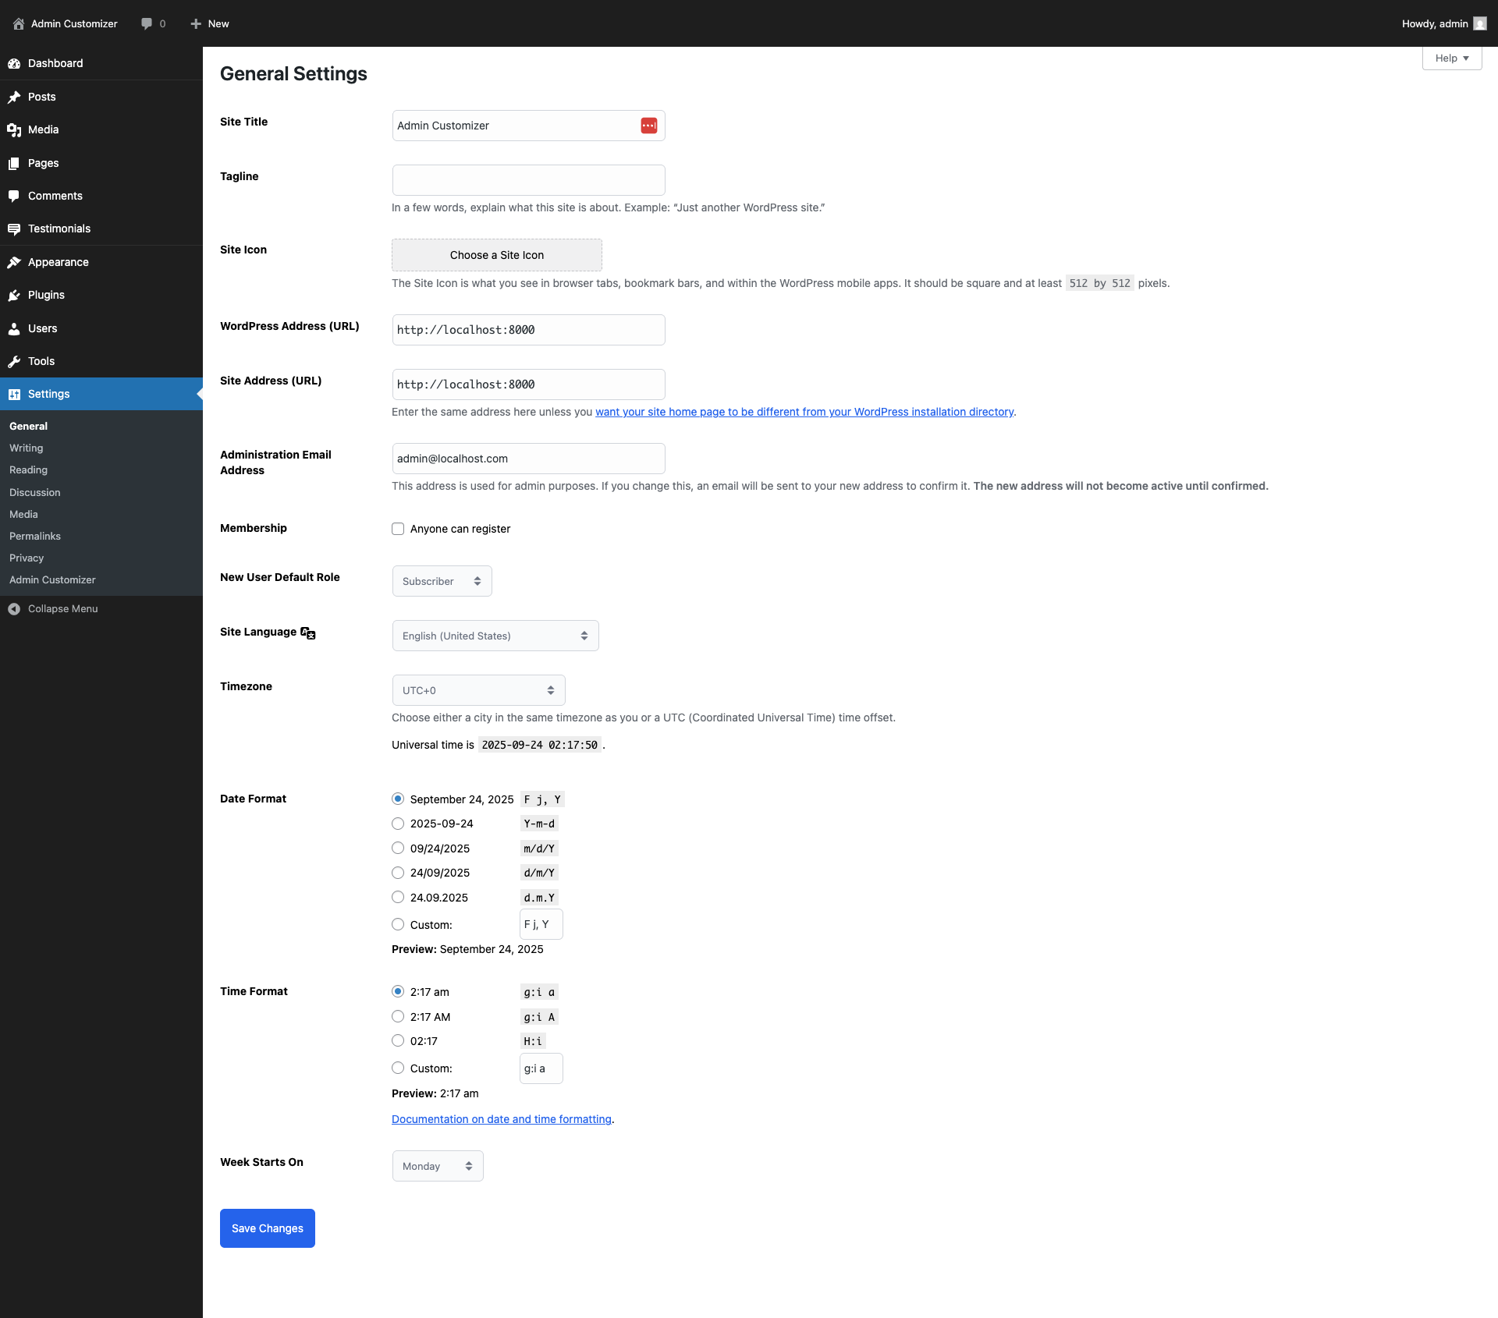
Task: Go to Writing settings submenu
Action: tap(27, 448)
